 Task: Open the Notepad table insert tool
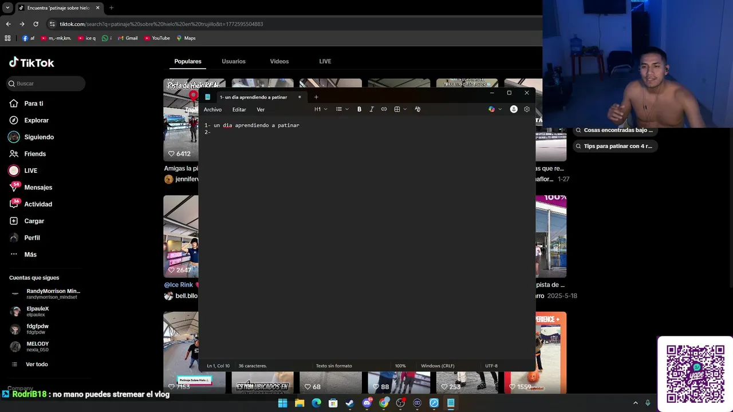(397, 109)
